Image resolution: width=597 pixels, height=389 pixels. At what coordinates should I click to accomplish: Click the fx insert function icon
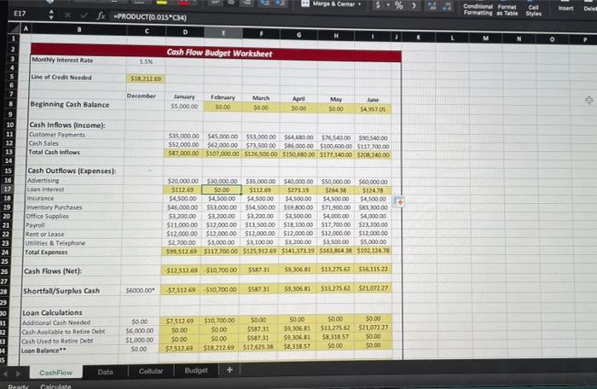pos(101,15)
